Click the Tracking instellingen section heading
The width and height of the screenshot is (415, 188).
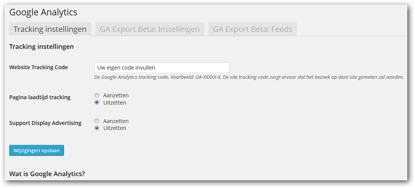(42, 47)
